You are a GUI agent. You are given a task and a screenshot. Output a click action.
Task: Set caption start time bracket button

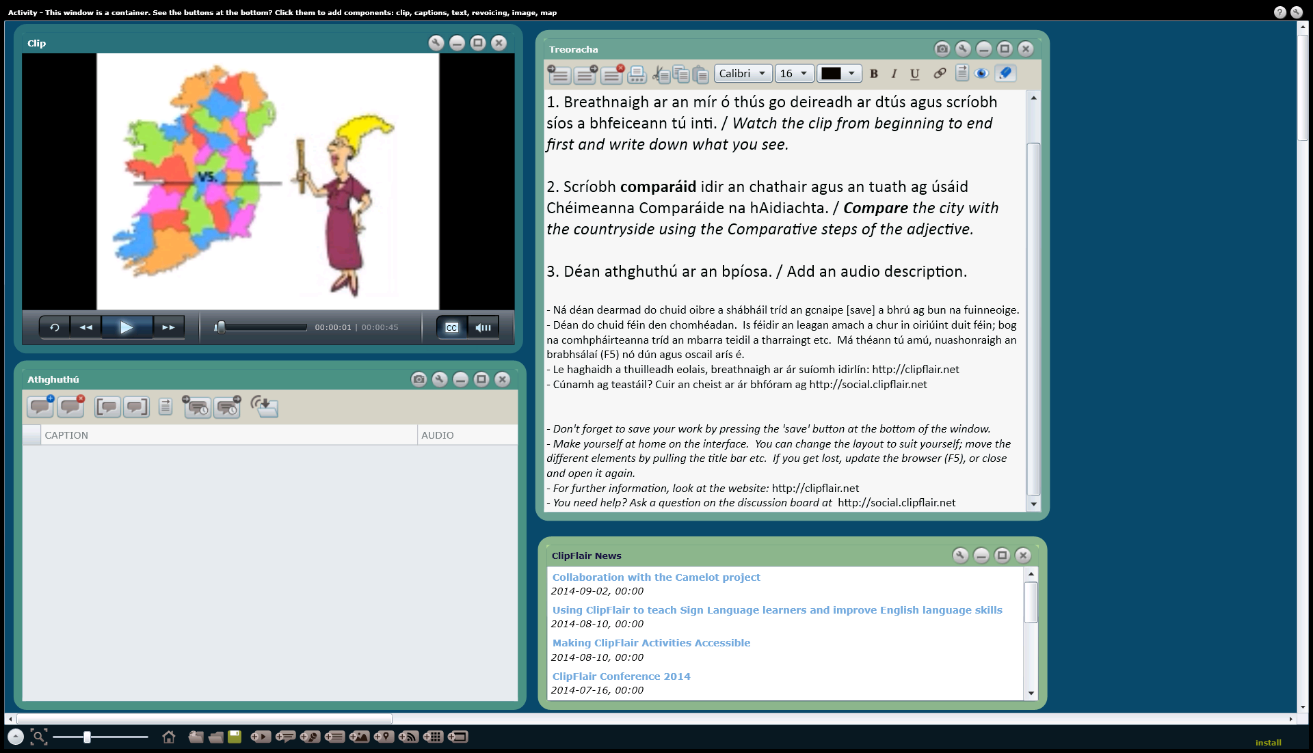107,407
